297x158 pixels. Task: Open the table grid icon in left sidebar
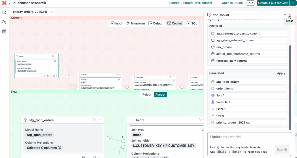pyautogui.click(x=4, y=31)
